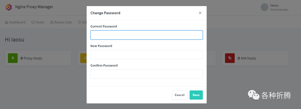
Task: Click the Access Lists lock icon
Action: tap(52, 22)
